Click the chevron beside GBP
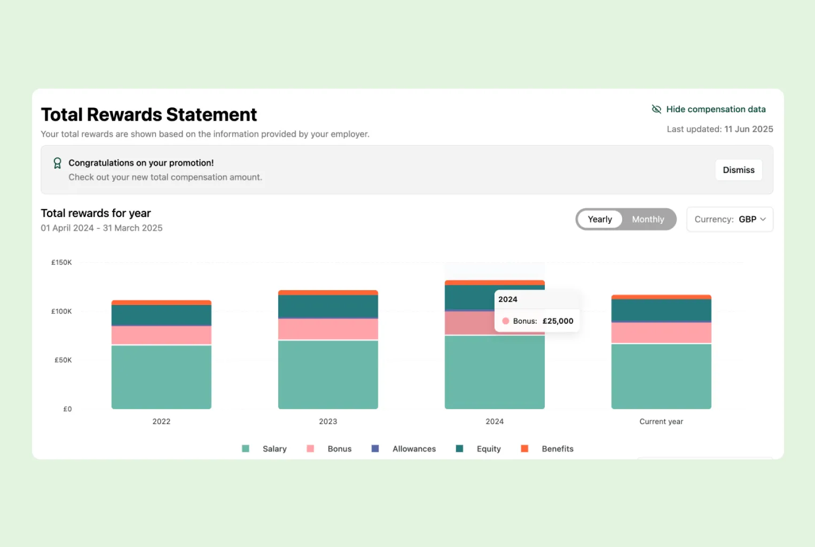This screenshot has width=815, height=547. point(763,220)
